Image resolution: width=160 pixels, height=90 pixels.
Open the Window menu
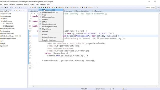42,4
